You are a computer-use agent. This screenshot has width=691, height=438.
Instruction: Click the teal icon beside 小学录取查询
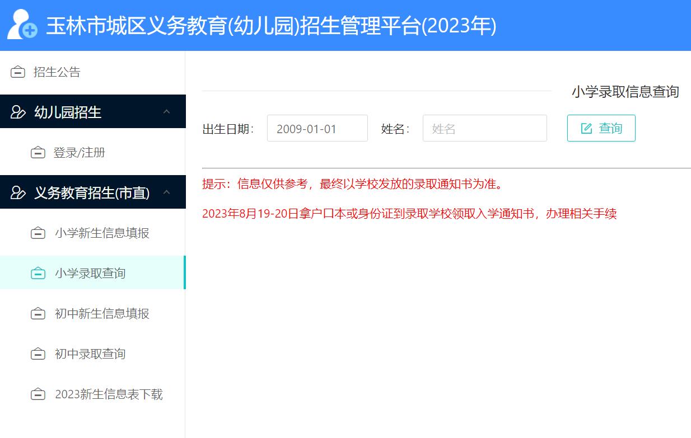(38, 274)
